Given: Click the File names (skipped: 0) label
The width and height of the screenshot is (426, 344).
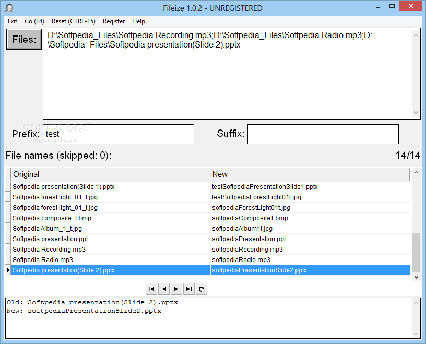Looking at the screenshot, I should [x=58, y=156].
